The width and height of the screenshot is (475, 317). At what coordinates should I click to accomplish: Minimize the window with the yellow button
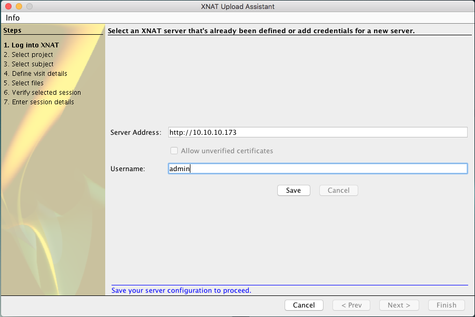click(18, 7)
